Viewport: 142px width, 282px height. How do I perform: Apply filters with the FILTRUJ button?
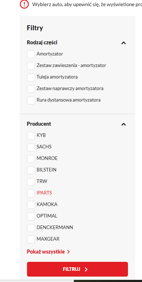pos(77,269)
